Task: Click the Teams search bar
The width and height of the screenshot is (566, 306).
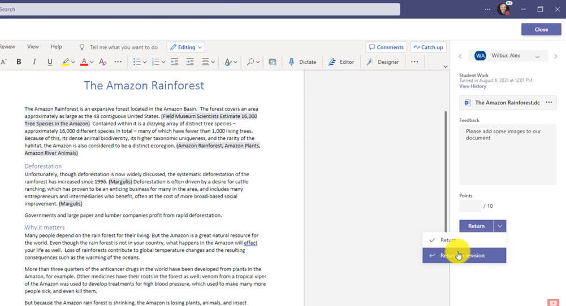Action: coord(200,10)
